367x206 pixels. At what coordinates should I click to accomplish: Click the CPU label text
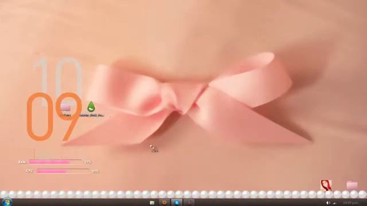tap(29, 171)
